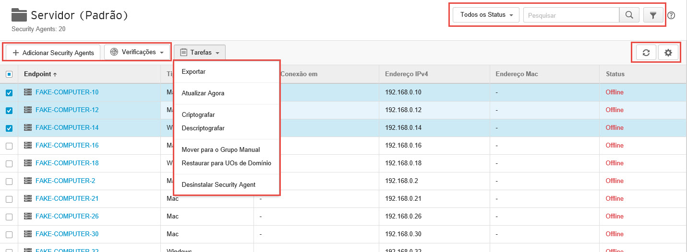This screenshot has height=252, width=687.
Task: Check the FAKE-COMPUTER-18 checkbox
Action: 9,163
